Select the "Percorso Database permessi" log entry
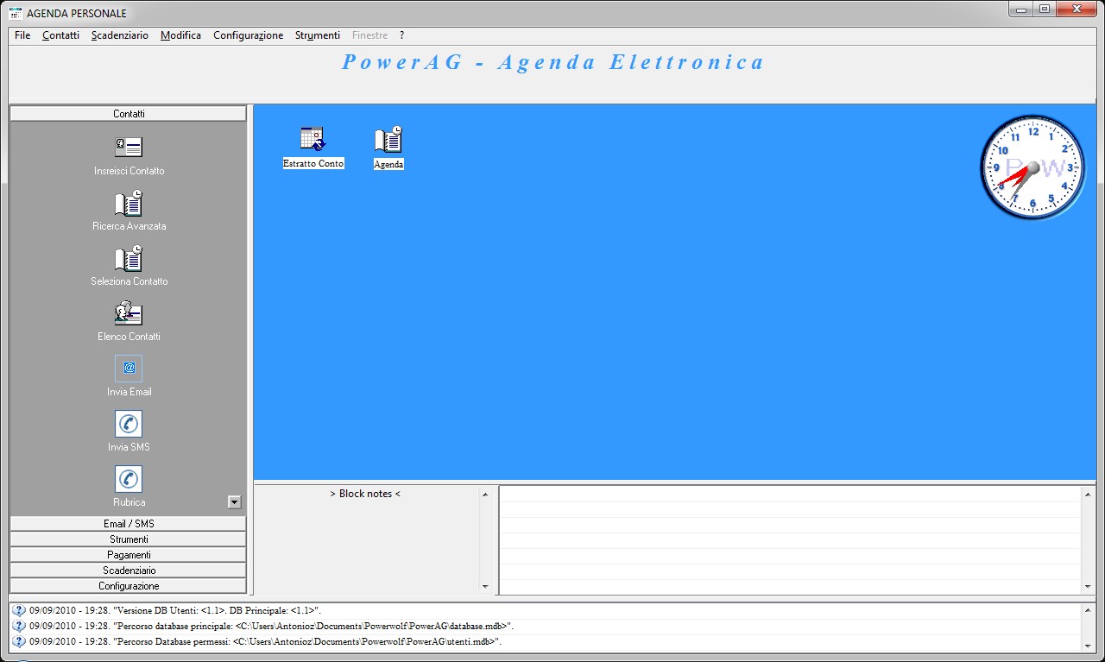 tap(545, 641)
